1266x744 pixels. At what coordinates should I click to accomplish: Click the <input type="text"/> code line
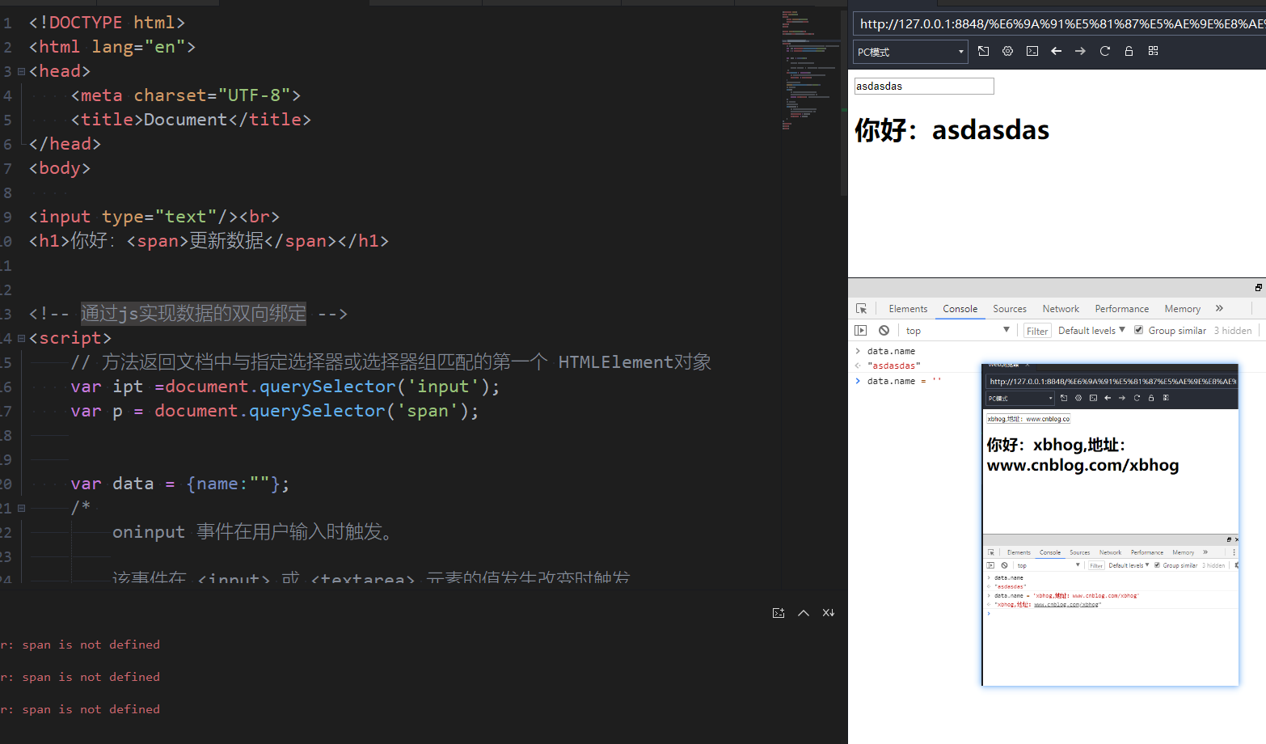tap(154, 217)
